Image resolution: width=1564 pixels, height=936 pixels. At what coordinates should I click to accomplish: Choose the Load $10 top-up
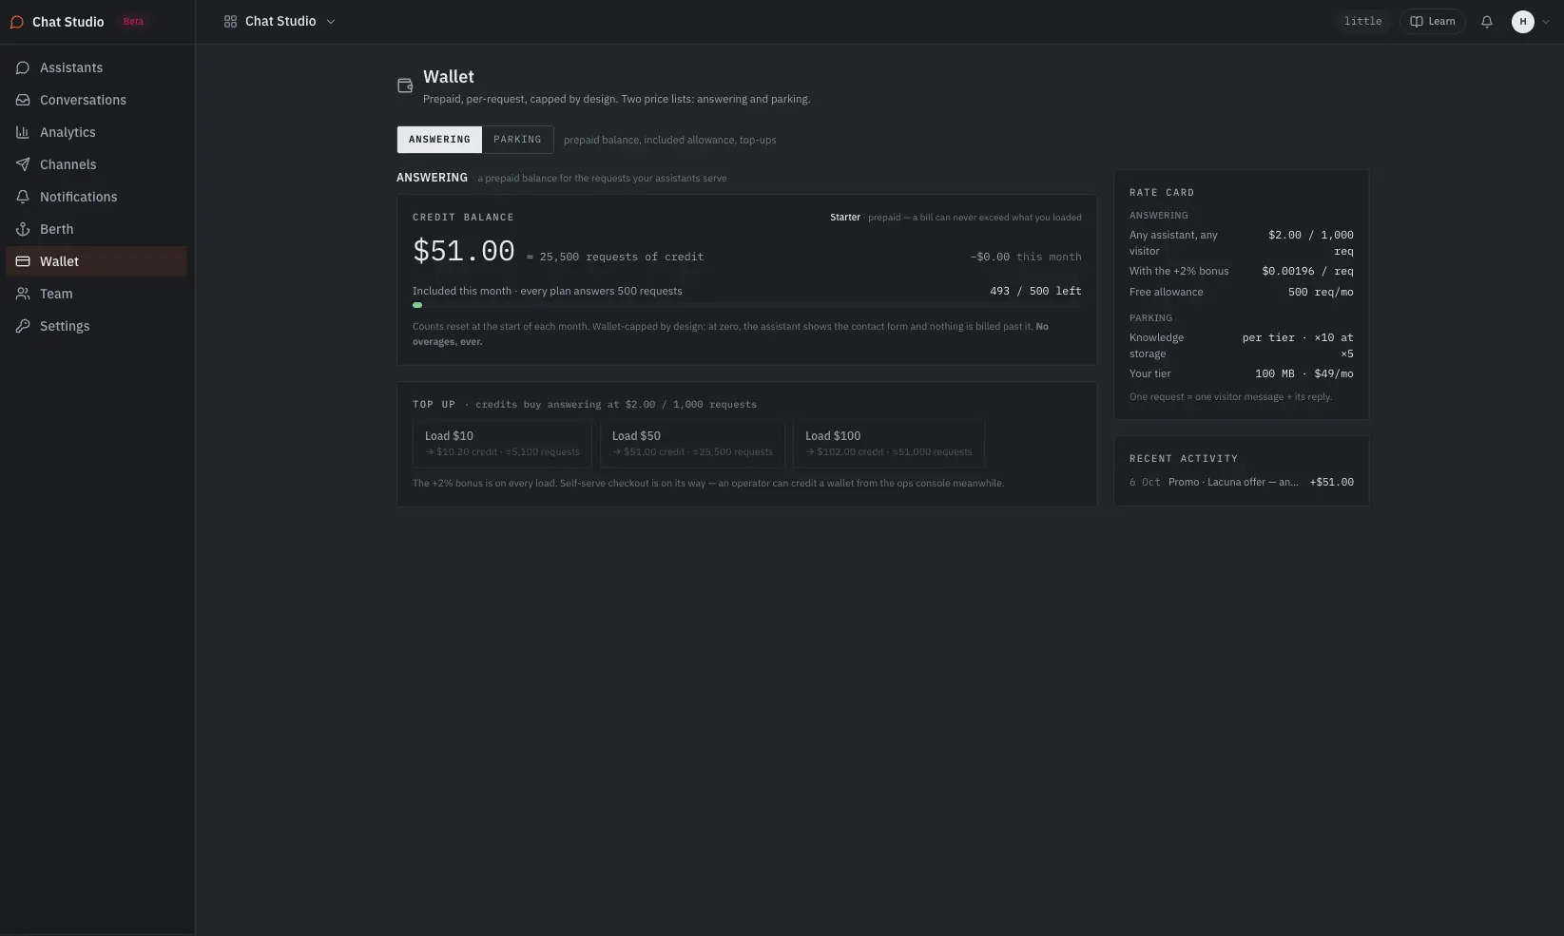[502, 445]
